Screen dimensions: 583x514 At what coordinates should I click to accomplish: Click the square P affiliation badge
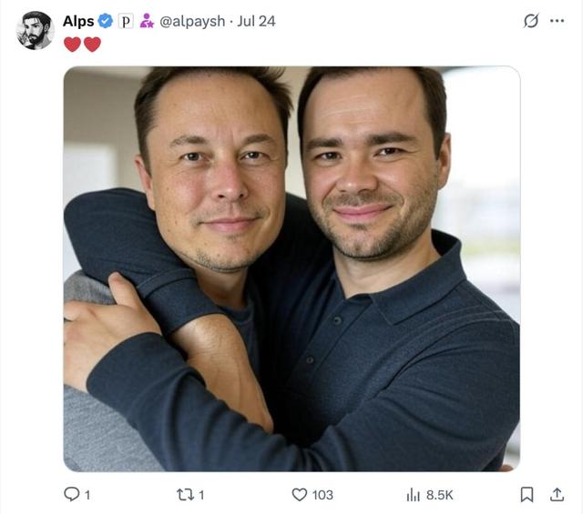coord(126,21)
